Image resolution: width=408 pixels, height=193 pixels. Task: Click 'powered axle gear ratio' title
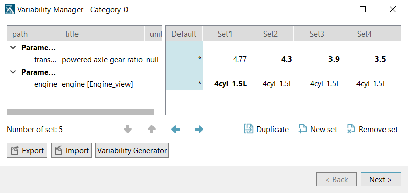coord(102,60)
